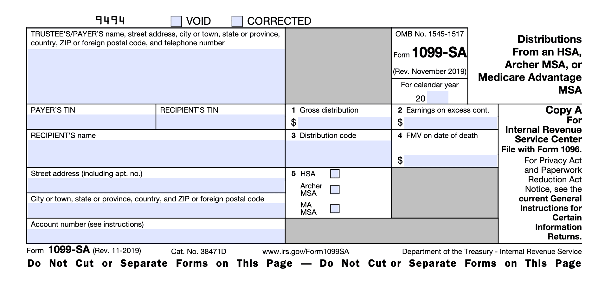Click the Distribution code field

(x=338, y=154)
